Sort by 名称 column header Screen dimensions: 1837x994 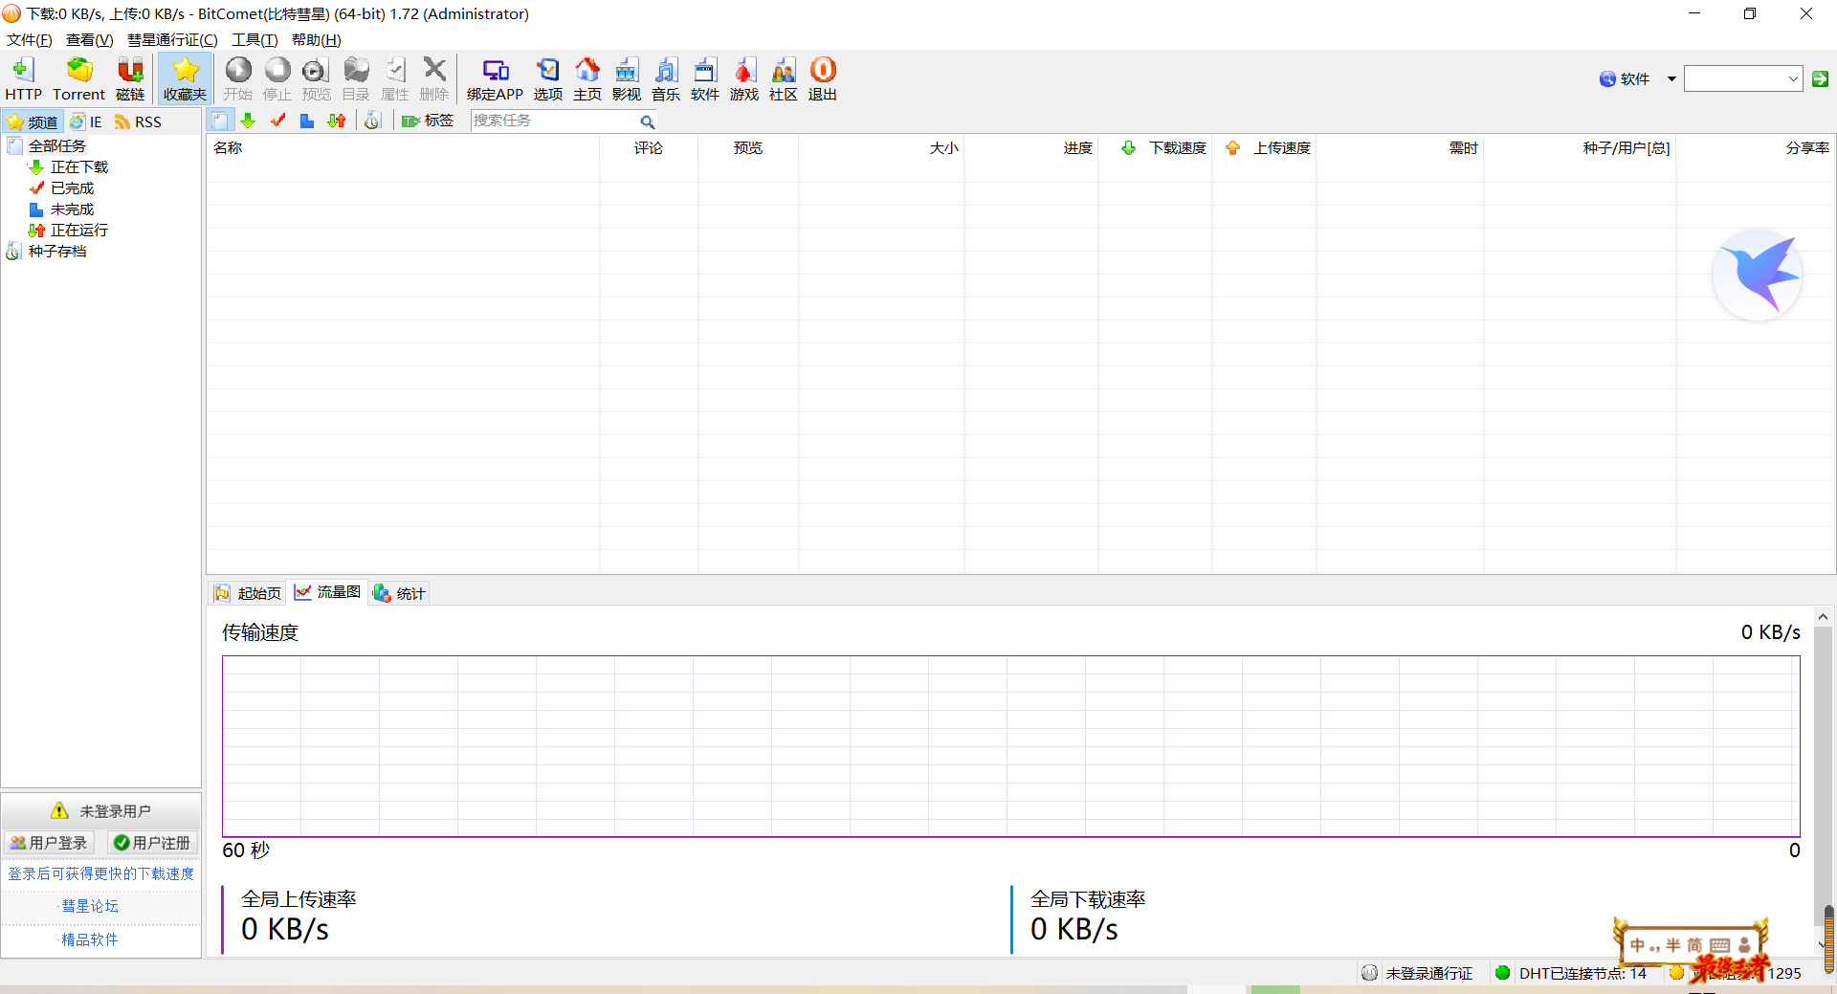pos(403,147)
